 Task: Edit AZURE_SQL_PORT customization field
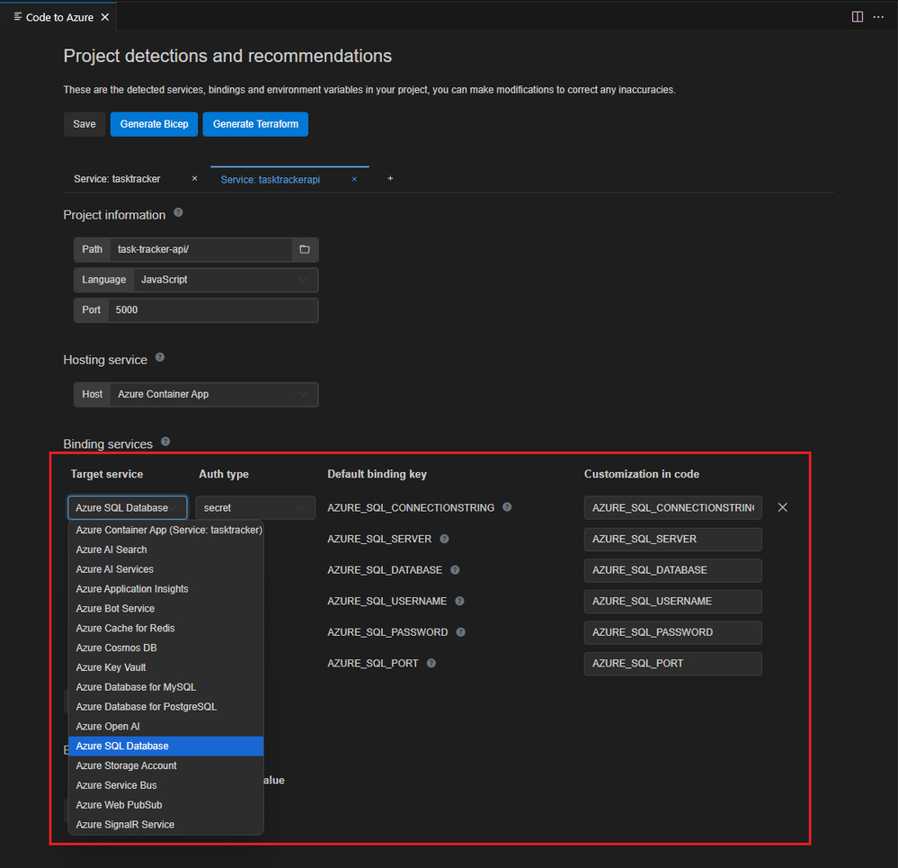(x=673, y=664)
